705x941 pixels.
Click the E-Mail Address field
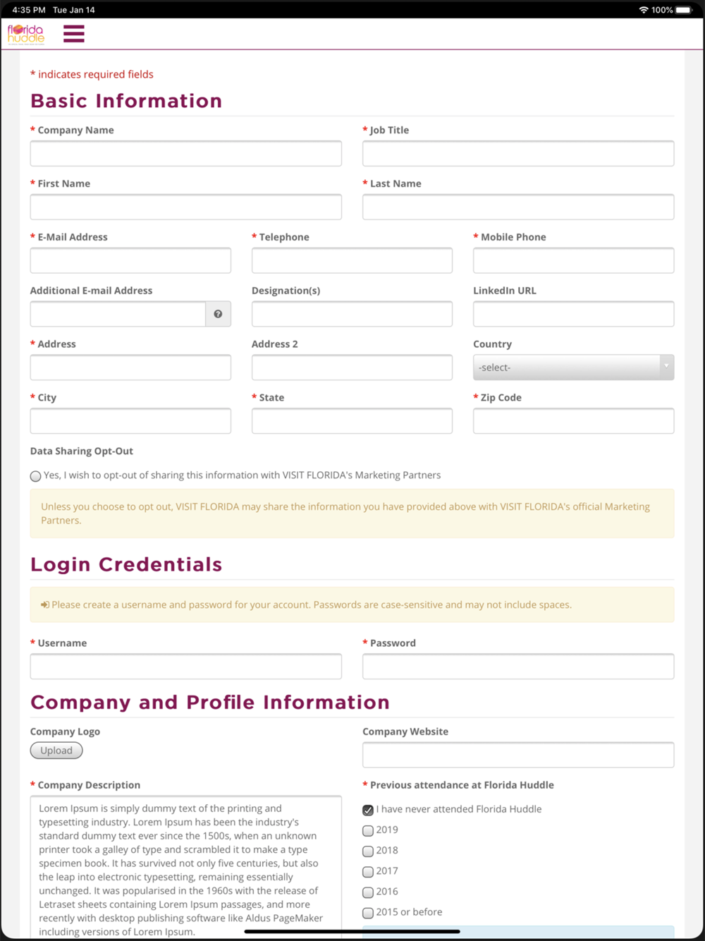click(130, 261)
